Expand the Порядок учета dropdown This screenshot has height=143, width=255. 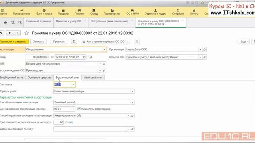coord(132,91)
